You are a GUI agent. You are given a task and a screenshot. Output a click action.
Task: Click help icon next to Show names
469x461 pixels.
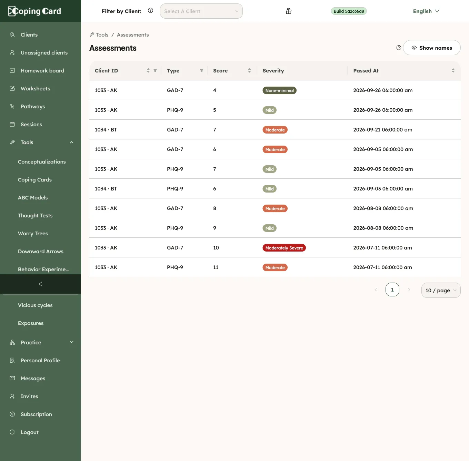coord(399,48)
